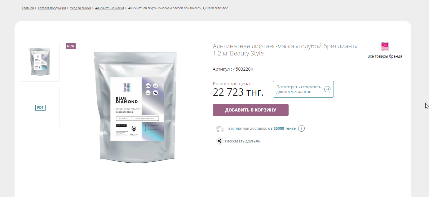Image resolution: width=429 pixels, height=197 pixels.
Task: Click the Рассказать друзьям text
Action: pyautogui.click(x=243, y=141)
